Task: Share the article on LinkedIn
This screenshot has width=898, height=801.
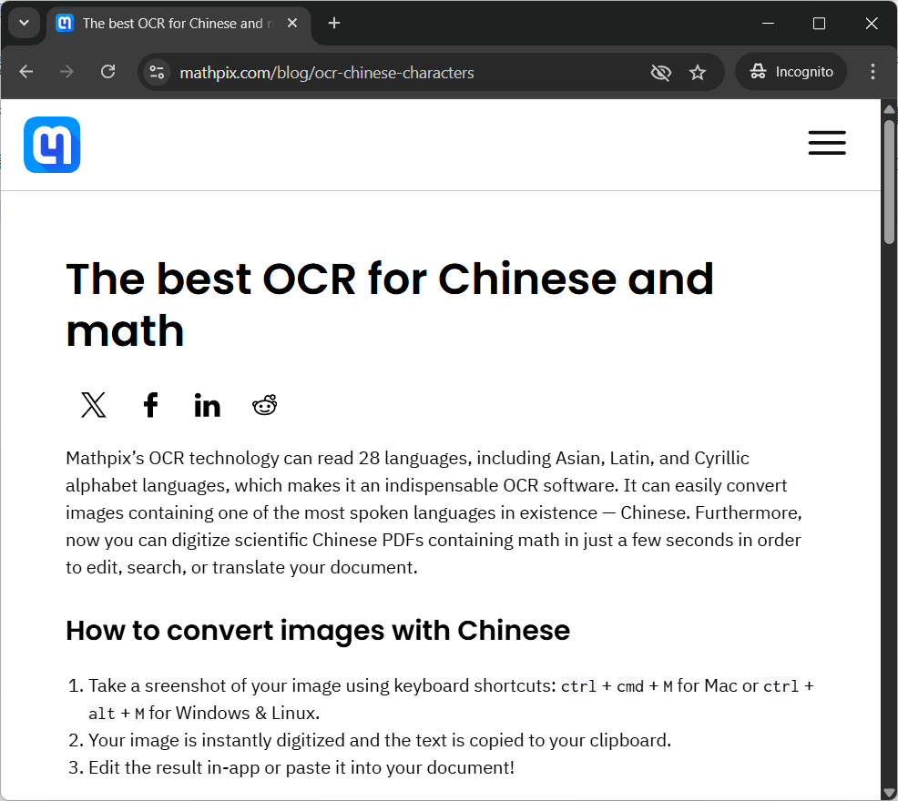Action: (x=208, y=405)
